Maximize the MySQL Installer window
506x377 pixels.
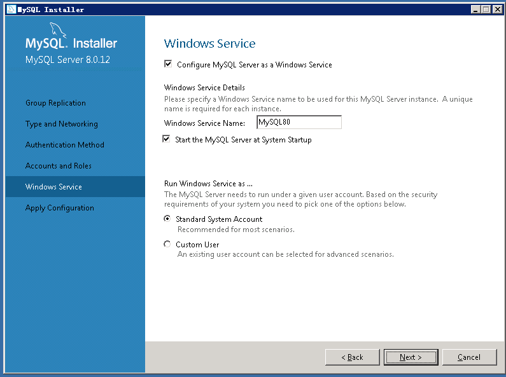coord(486,10)
